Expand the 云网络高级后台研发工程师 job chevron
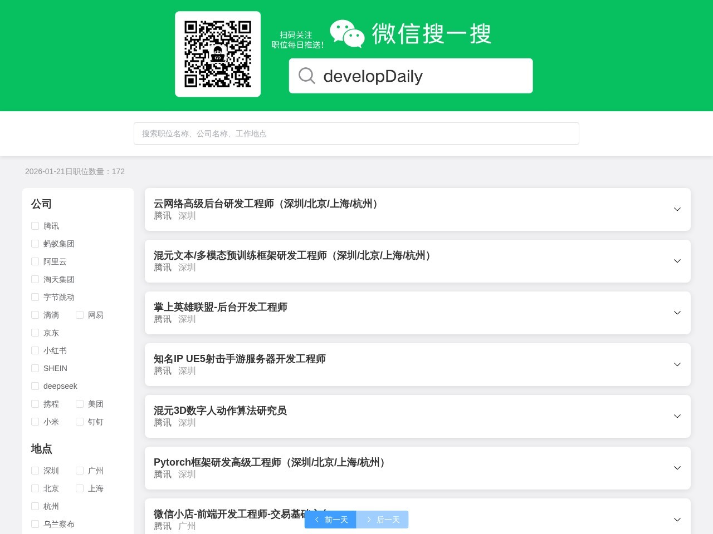Viewport: 713px width, 534px height. (x=677, y=209)
